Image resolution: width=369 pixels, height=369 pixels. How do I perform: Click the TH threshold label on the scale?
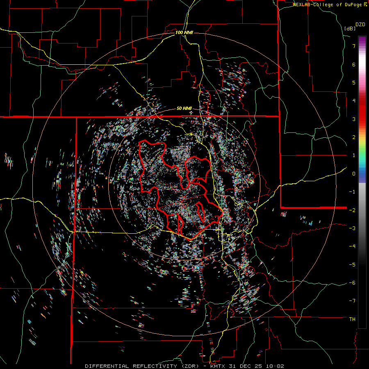pyautogui.click(x=352, y=319)
